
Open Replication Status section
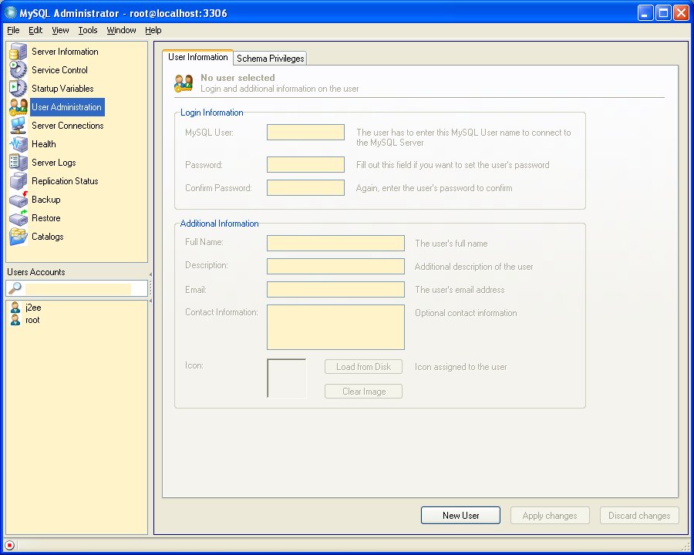click(65, 181)
